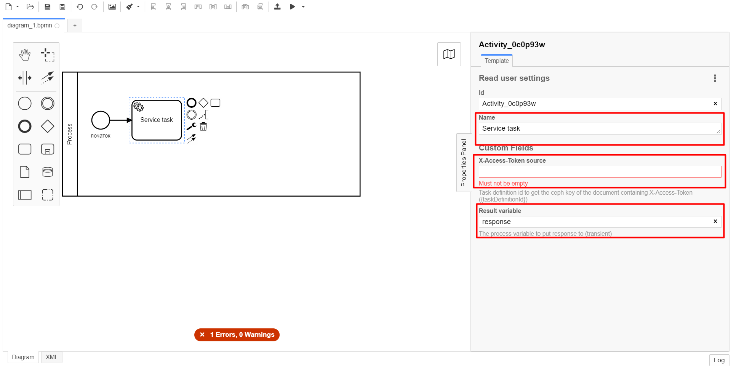Activate the hand tool in the palette
The height and width of the screenshot is (368, 731).
tap(25, 55)
